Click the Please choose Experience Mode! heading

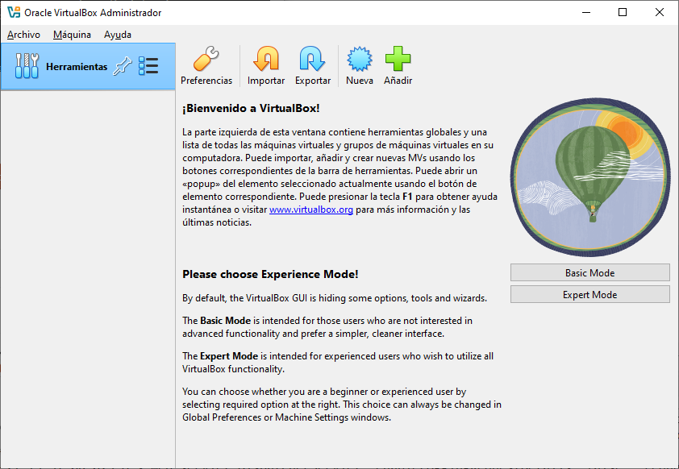(270, 274)
